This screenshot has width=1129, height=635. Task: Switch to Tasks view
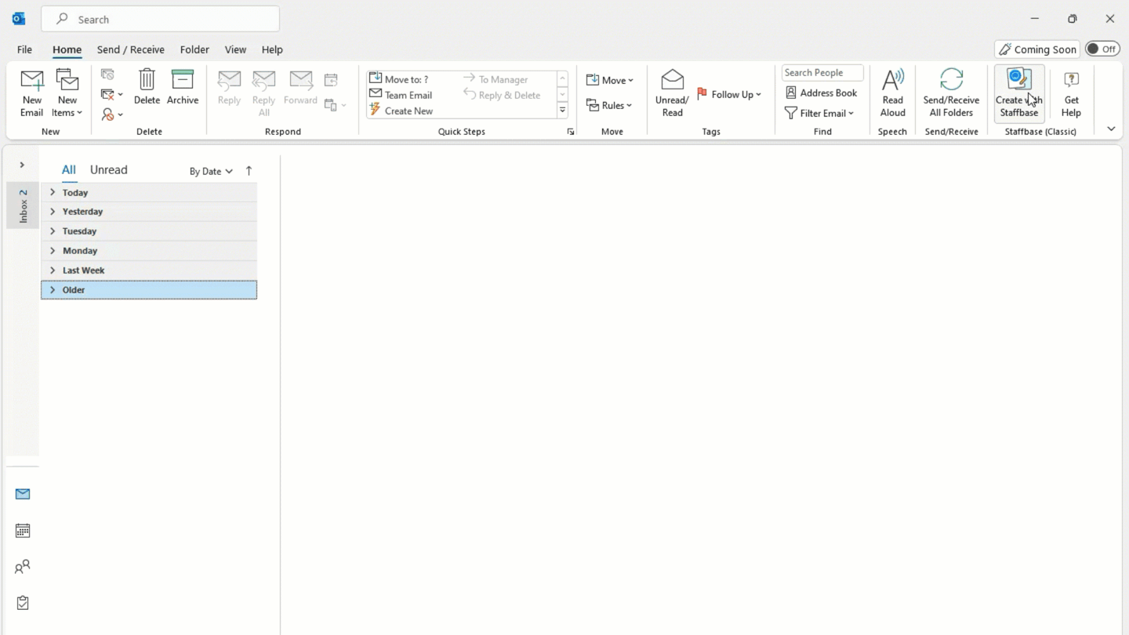23,603
